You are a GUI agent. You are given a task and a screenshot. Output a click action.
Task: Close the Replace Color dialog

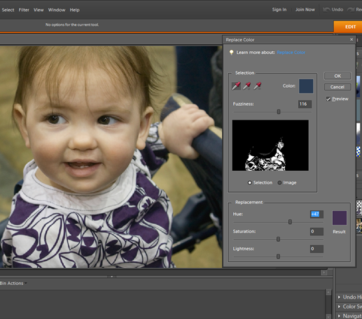(351, 39)
